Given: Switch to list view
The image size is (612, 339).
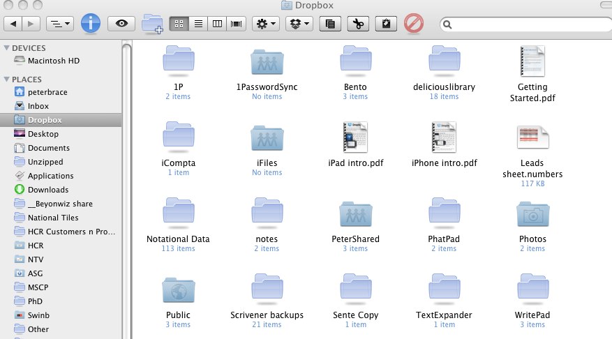Looking at the screenshot, I should (x=198, y=24).
